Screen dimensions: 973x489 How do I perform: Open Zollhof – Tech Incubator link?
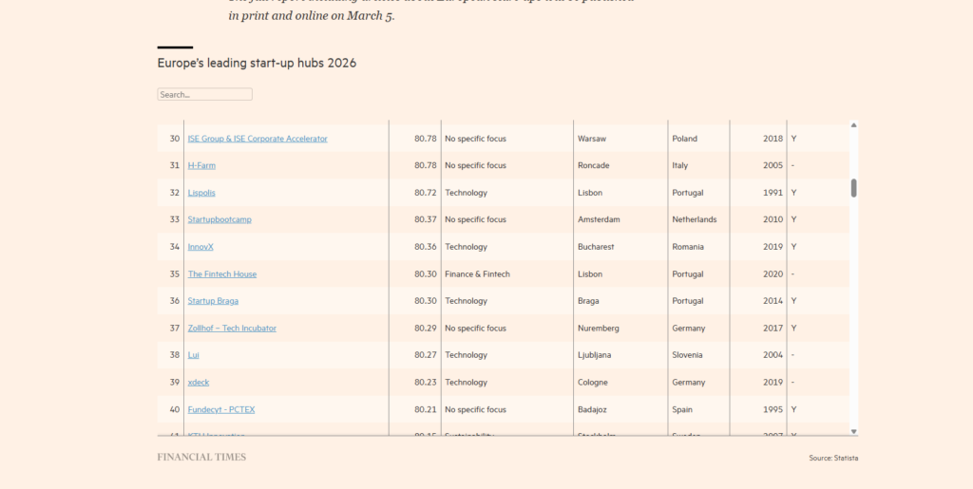tap(232, 329)
